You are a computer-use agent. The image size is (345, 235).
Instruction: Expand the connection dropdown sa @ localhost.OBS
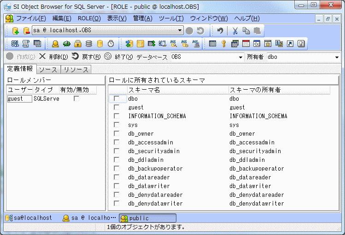(180, 31)
